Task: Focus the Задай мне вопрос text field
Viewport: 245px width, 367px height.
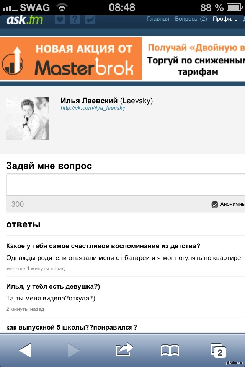Action: (x=126, y=185)
